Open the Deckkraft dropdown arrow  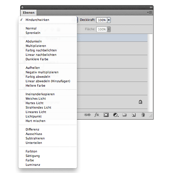coord(109,20)
